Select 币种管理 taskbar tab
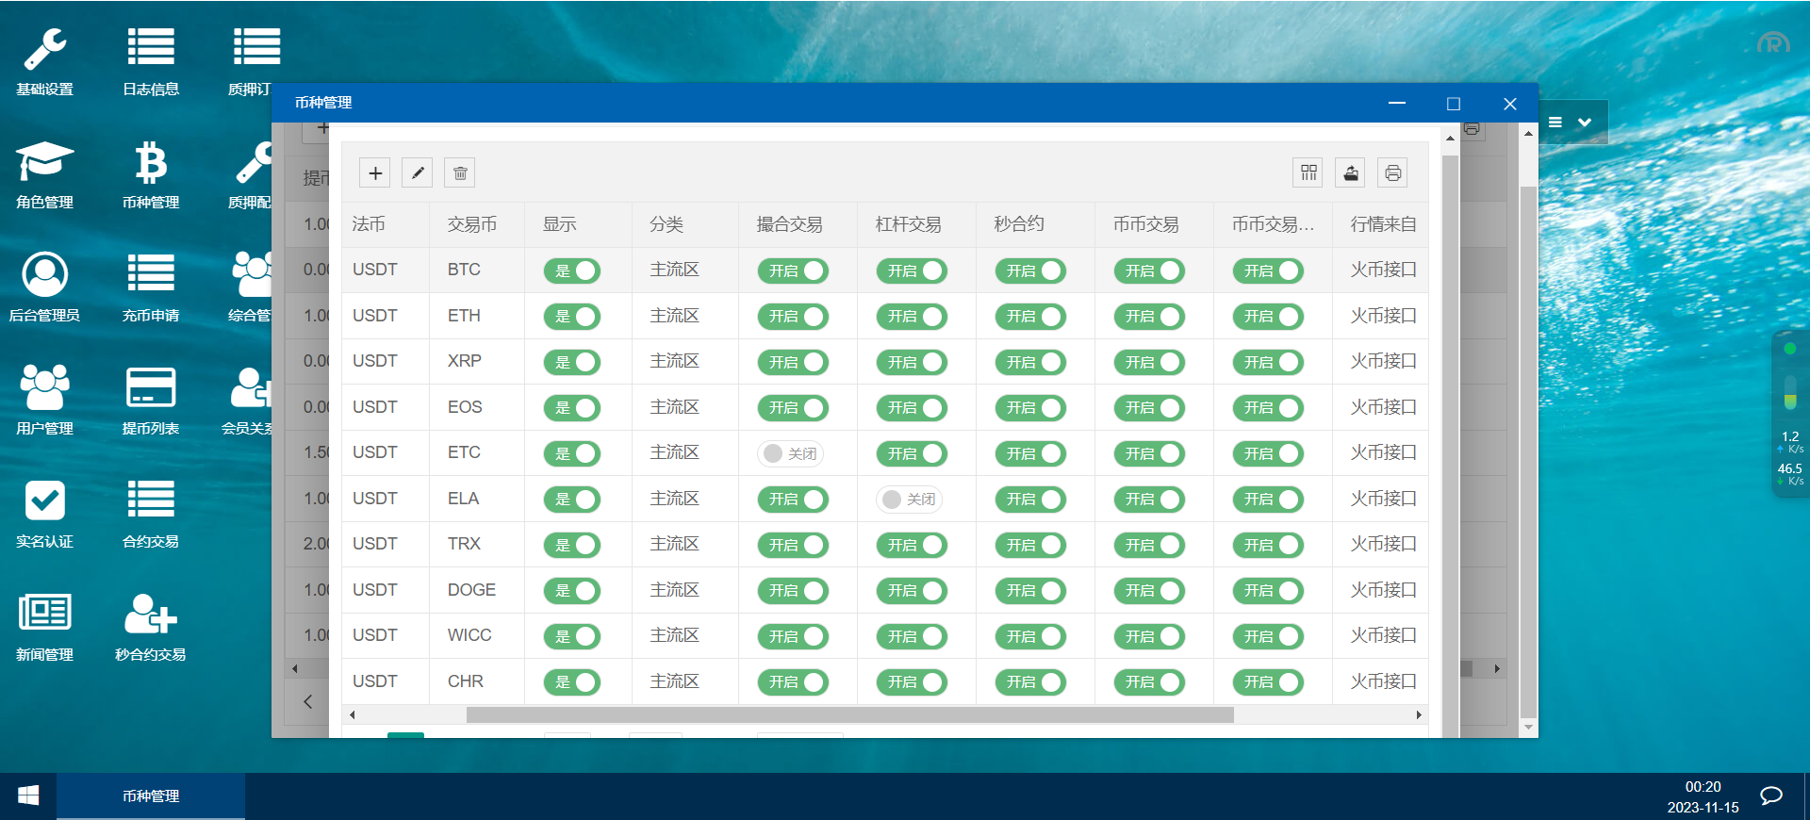Screen dimensions: 1810x820 151,795
